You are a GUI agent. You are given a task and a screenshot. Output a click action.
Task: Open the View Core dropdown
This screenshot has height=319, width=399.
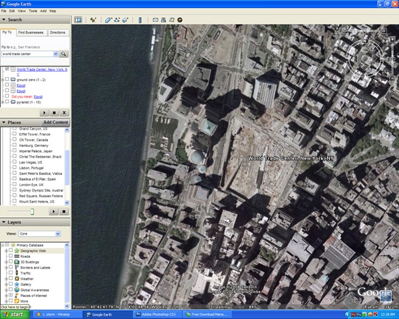click(x=58, y=234)
